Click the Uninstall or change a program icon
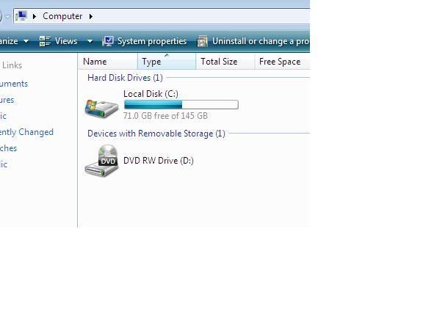Screen dimensions: 423x317 [203, 41]
